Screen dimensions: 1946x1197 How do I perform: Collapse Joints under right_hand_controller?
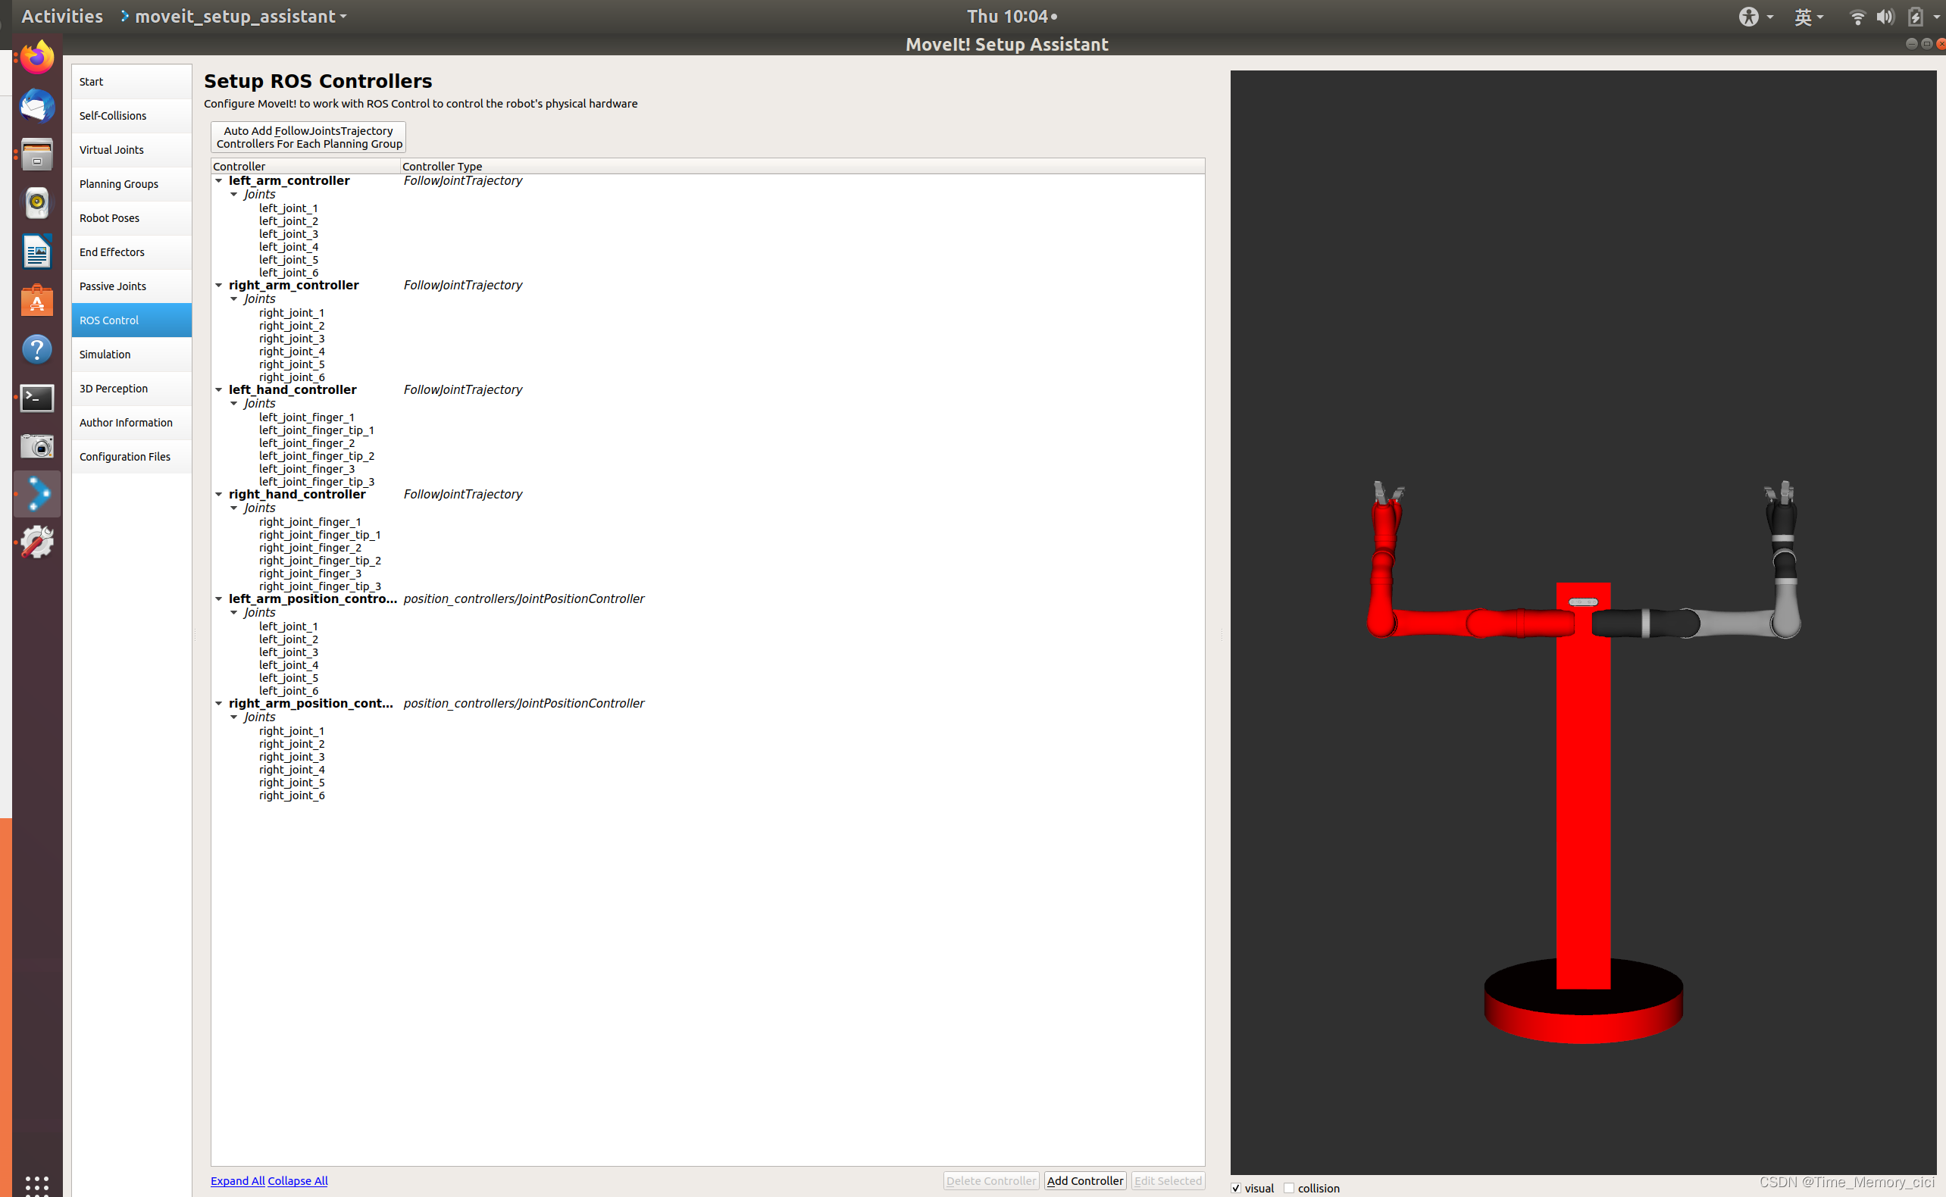coord(234,508)
